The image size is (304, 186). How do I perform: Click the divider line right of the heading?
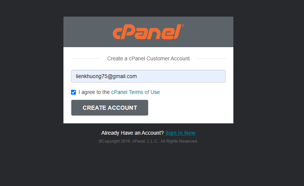[211, 59]
